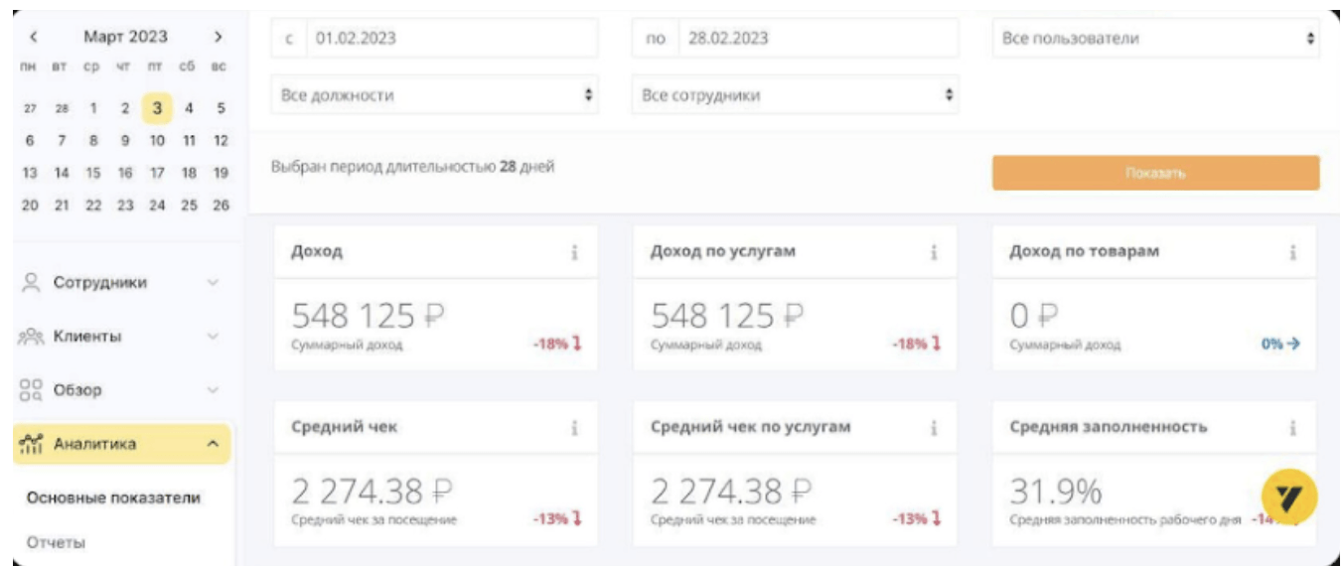1344x566 pixels.
Task: Open info for Средняя заполненность card
Action: click(1292, 428)
